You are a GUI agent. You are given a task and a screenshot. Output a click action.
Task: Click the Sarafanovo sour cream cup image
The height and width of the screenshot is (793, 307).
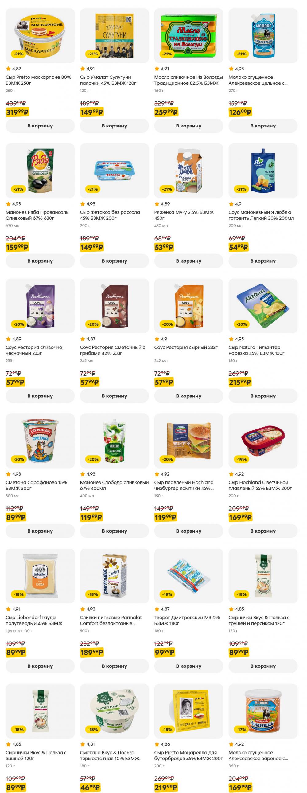point(40,441)
